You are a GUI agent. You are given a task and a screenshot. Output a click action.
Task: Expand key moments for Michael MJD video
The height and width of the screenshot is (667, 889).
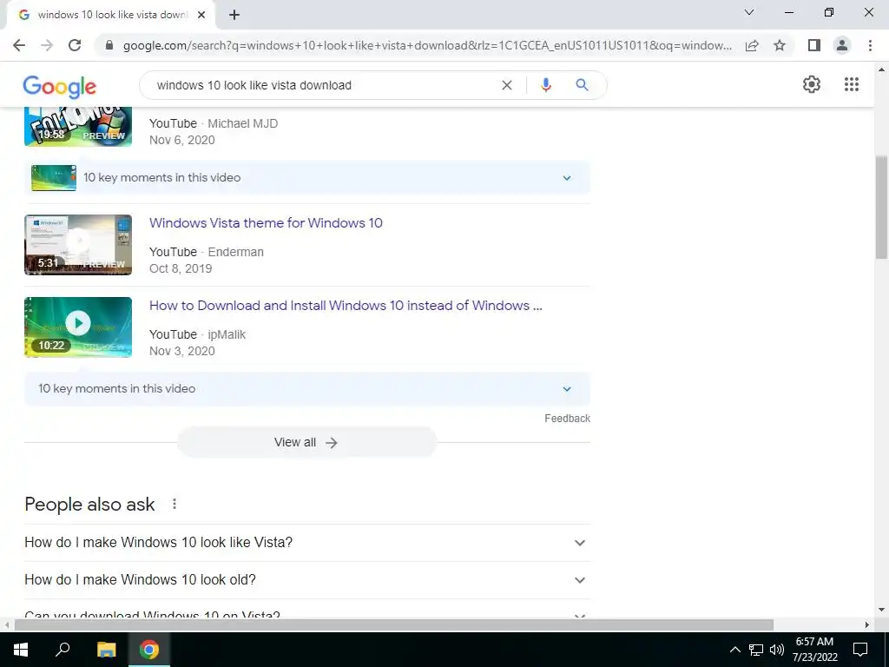coord(307,177)
